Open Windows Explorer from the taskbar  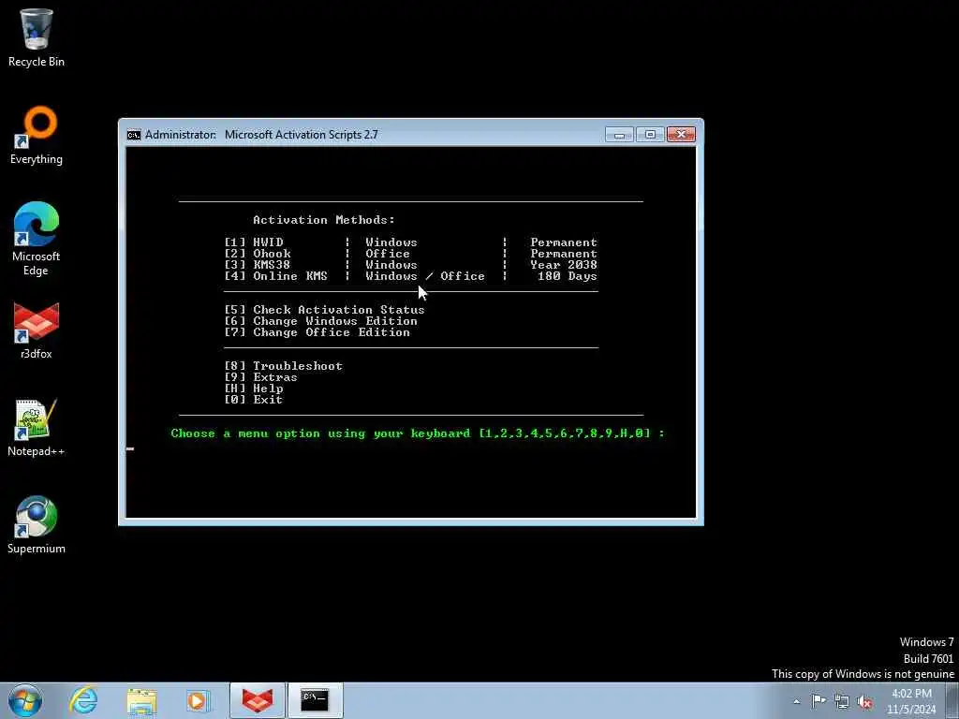coord(141,700)
